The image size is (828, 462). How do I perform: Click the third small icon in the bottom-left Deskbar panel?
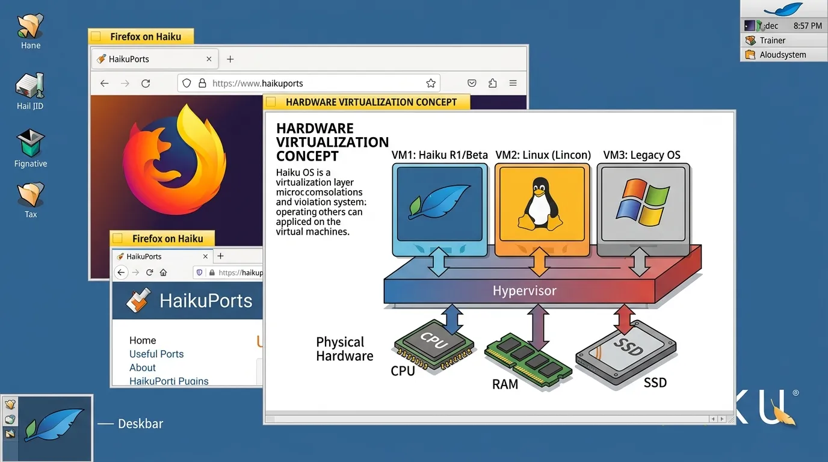(10, 434)
